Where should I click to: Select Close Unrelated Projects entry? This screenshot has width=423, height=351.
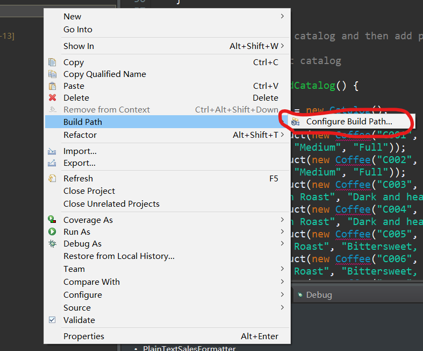167,203
